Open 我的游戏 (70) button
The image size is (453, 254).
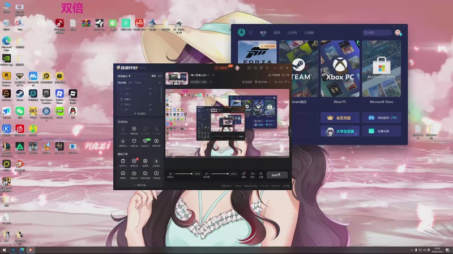click(x=381, y=118)
